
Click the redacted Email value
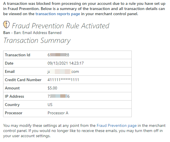(63, 71)
